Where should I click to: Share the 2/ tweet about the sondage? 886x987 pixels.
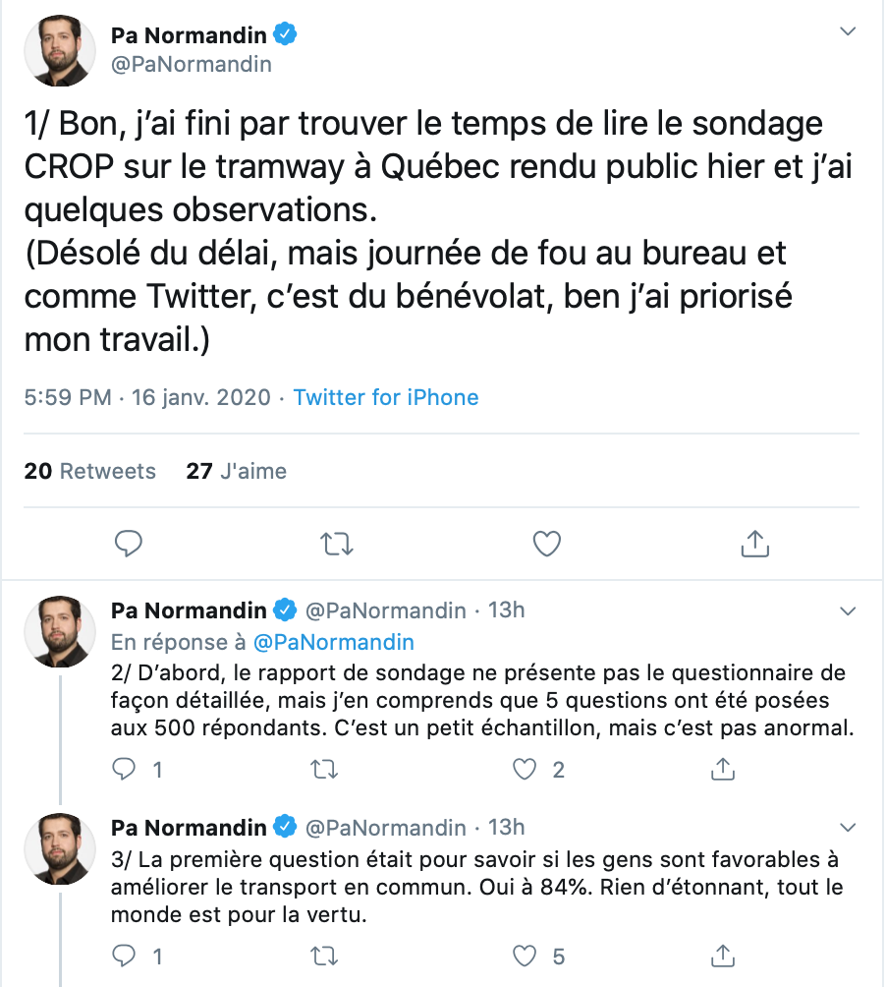(x=723, y=769)
